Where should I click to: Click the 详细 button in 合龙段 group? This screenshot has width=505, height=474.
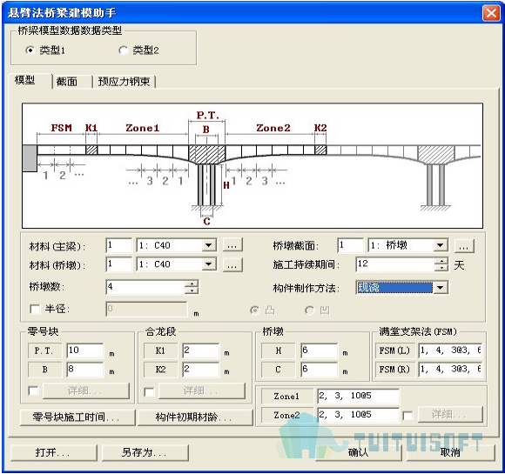point(202,391)
